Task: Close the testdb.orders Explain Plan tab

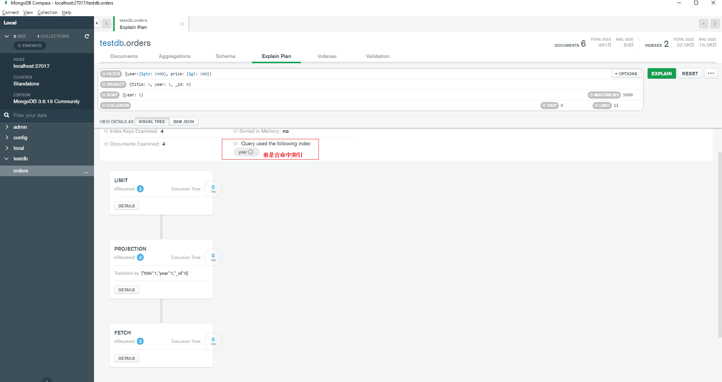Action: [182, 24]
